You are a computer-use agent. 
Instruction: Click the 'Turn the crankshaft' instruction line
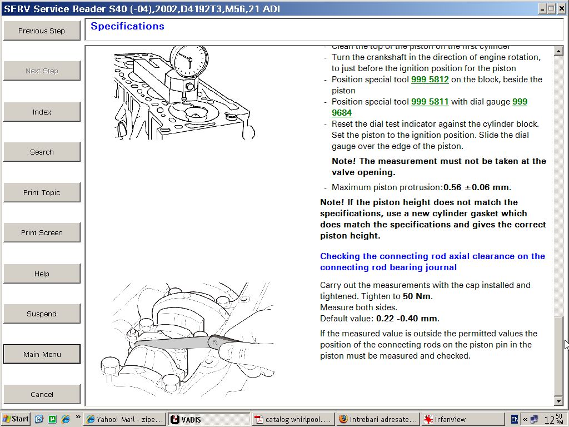pos(436,63)
